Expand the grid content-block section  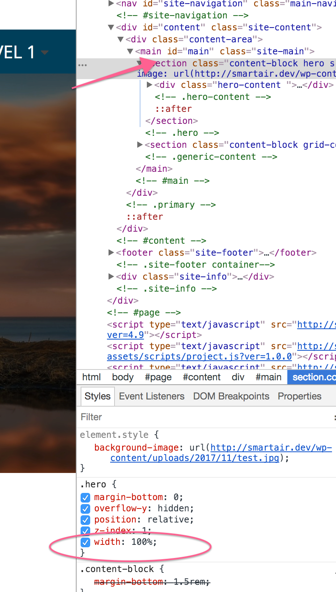click(x=140, y=145)
